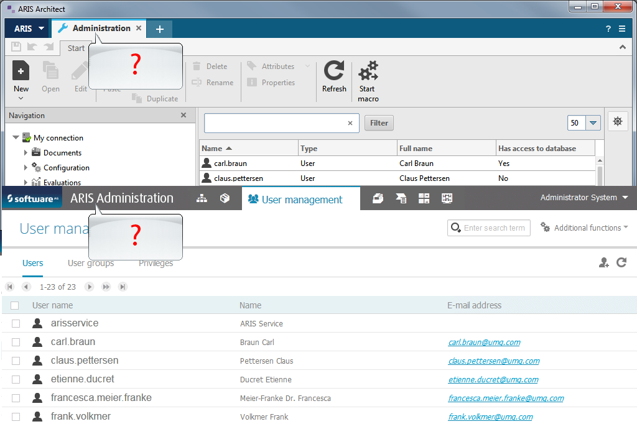Click the Open icon in ribbon
The image size is (637, 424).
[51, 70]
